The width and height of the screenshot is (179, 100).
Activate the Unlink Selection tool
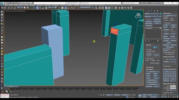coord(12,8)
